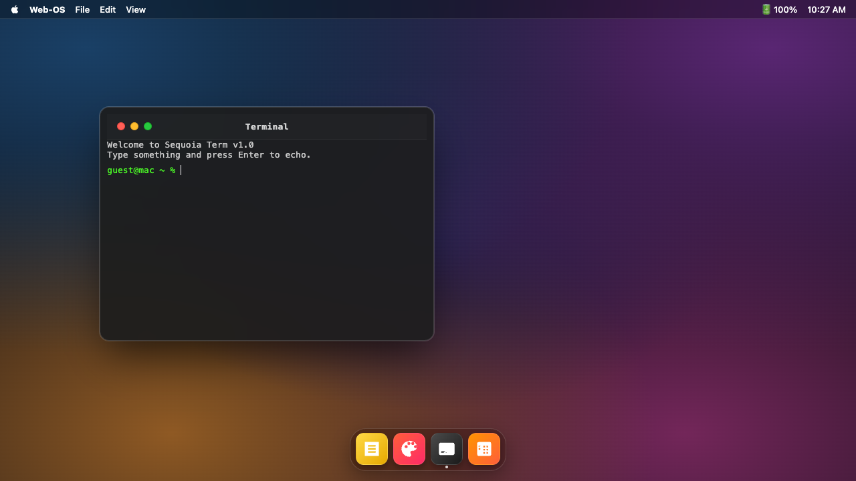Viewport: 856px width, 481px height.
Task: Click the 'Welcome to Sequoia Term v1.0' line
Action: (181, 145)
